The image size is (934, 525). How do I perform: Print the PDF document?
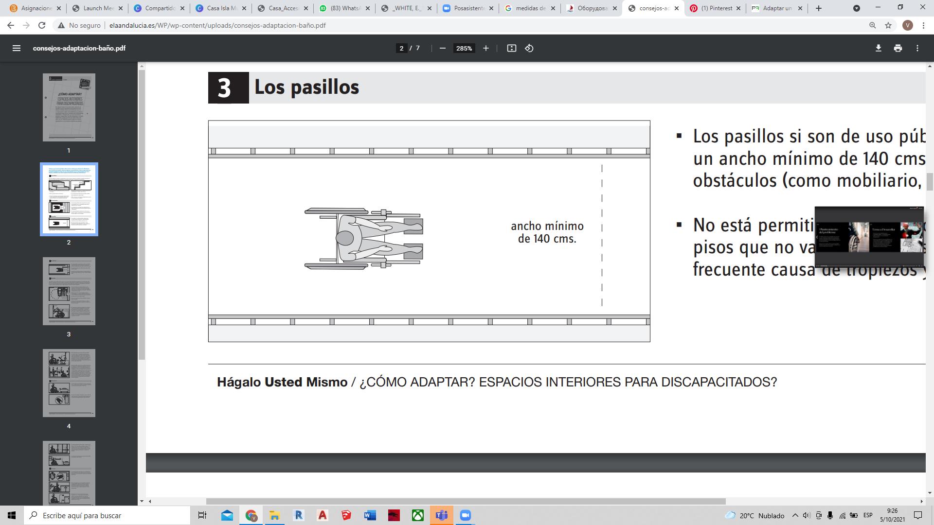click(898, 48)
